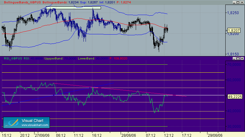Click the 49,2225 RSI value marker
This screenshot has width=245, height=137.
coord(235,97)
